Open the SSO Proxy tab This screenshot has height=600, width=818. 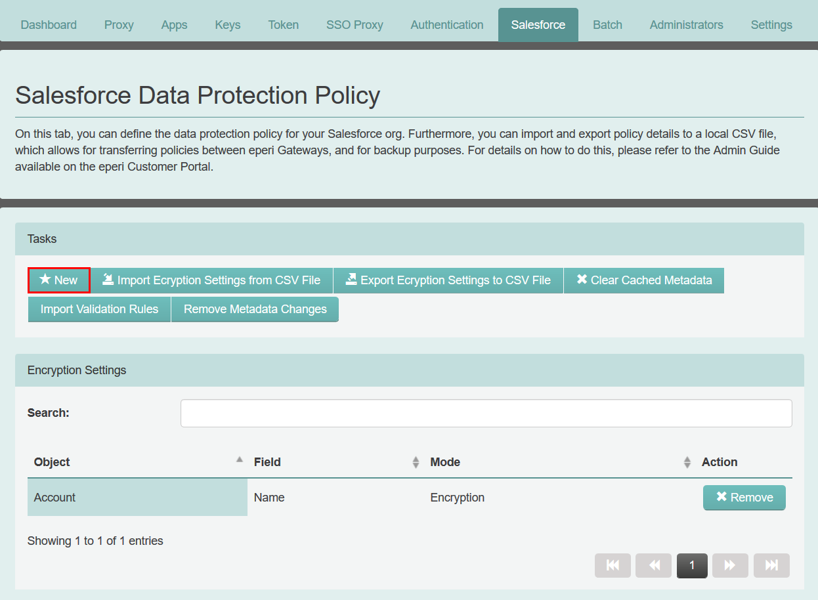(x=355, y=25)
